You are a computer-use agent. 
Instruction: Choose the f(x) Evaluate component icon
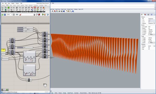(29, 8)
